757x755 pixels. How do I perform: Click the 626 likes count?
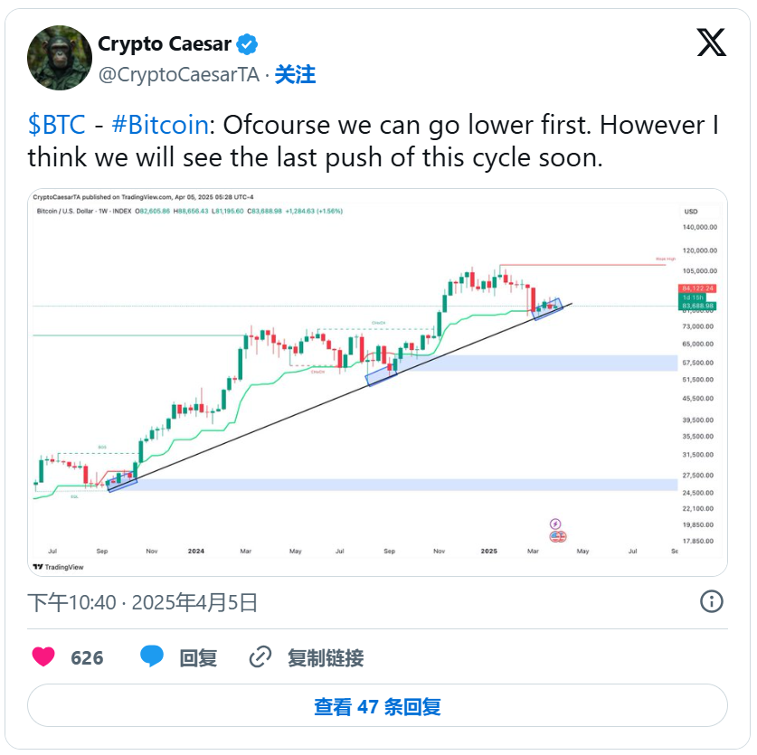(87, 657)
